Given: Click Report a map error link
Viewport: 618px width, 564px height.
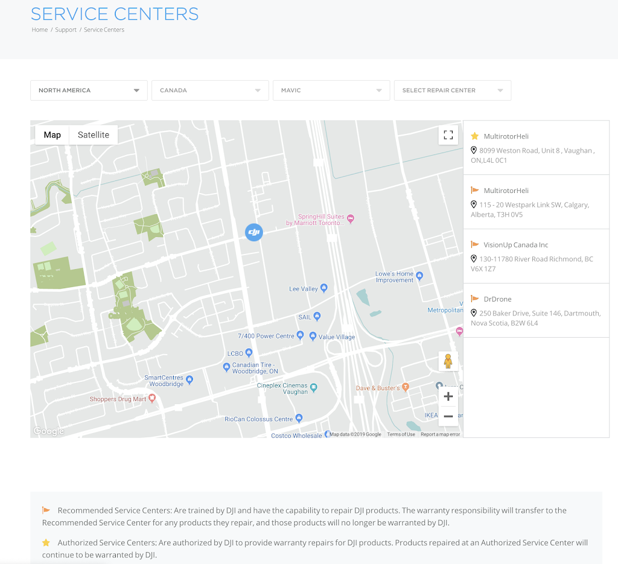Looking at the screenshot, I should tap(440, 434).
